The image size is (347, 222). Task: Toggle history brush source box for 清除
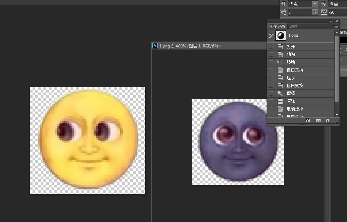(271, 101)
